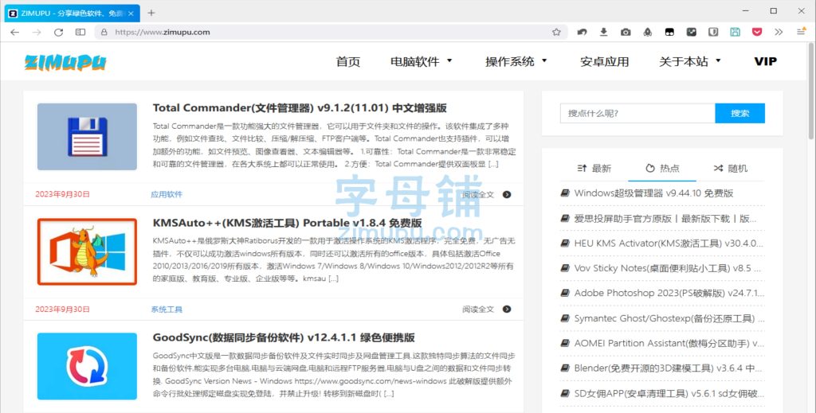Viewport: 816px width, 413px height.
Task: Open HEU KMS Activator sidebar link
Action: pos(669,244)
